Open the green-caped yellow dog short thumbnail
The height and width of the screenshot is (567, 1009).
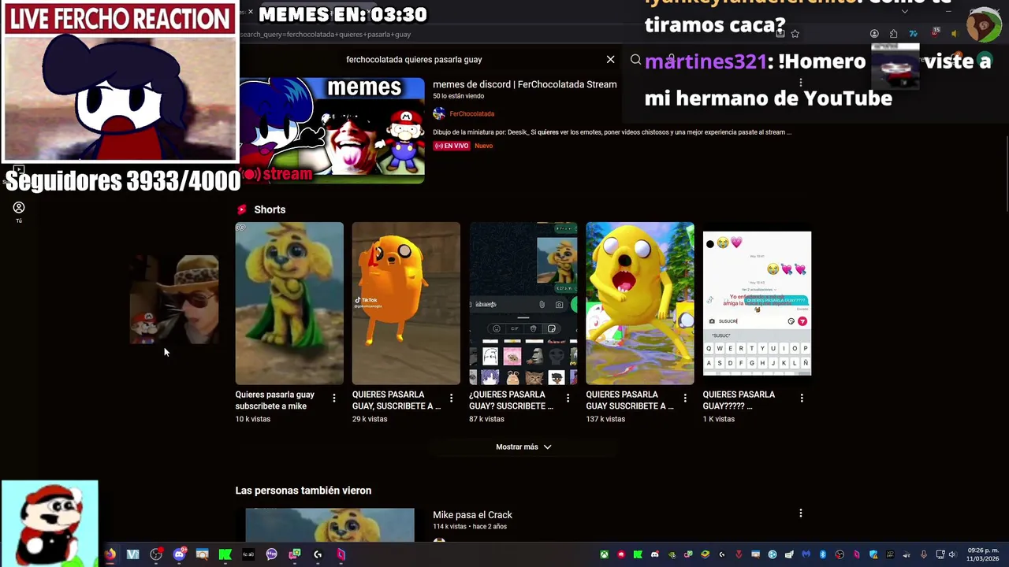point(289,303)
